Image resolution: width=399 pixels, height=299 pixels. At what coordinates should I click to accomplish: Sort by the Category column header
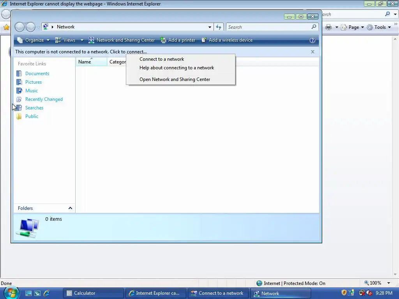point(117,62)
